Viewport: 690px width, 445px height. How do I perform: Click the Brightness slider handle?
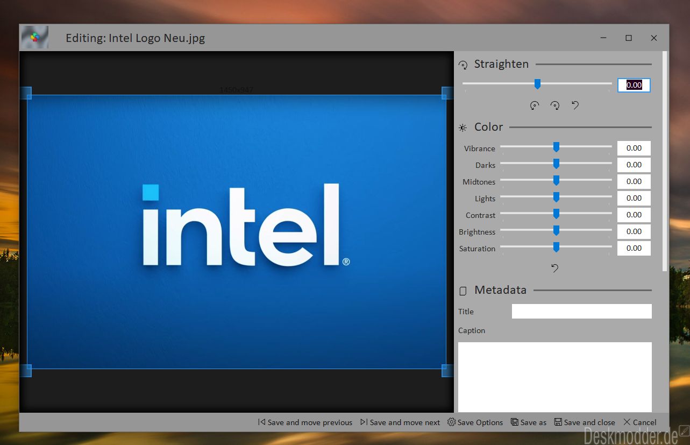(556, 230)
